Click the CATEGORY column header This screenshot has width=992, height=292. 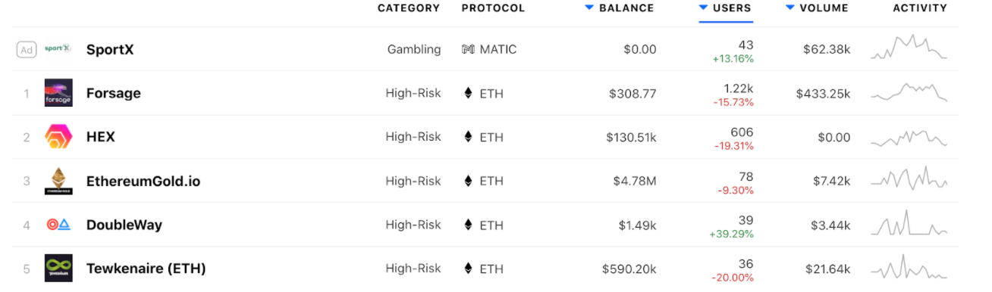click(409, 8)
